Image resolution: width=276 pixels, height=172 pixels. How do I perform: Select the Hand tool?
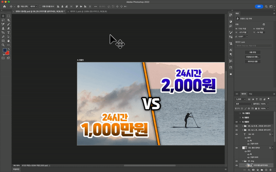coord(8,41)
